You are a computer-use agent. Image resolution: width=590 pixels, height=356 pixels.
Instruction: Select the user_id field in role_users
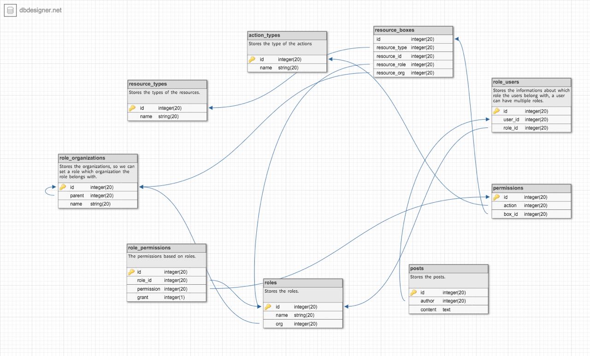click(531, 120)
